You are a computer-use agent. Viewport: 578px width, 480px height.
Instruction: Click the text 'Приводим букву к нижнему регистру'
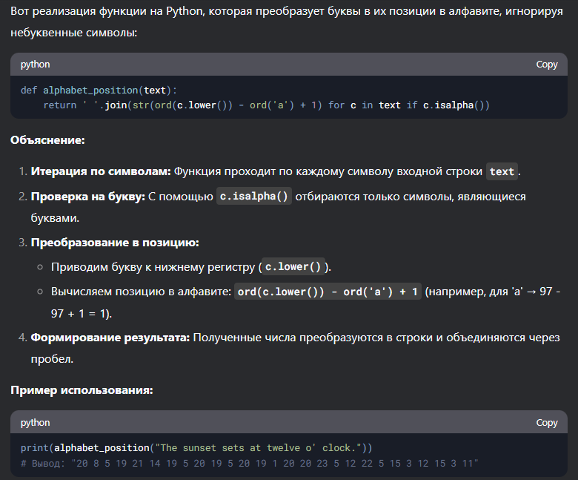point(153,267)
